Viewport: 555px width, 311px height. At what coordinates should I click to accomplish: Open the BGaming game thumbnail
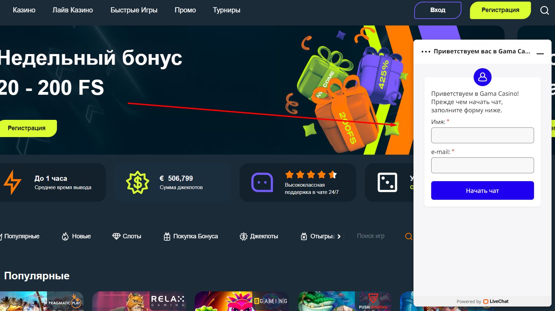click(x=242, y=301)
